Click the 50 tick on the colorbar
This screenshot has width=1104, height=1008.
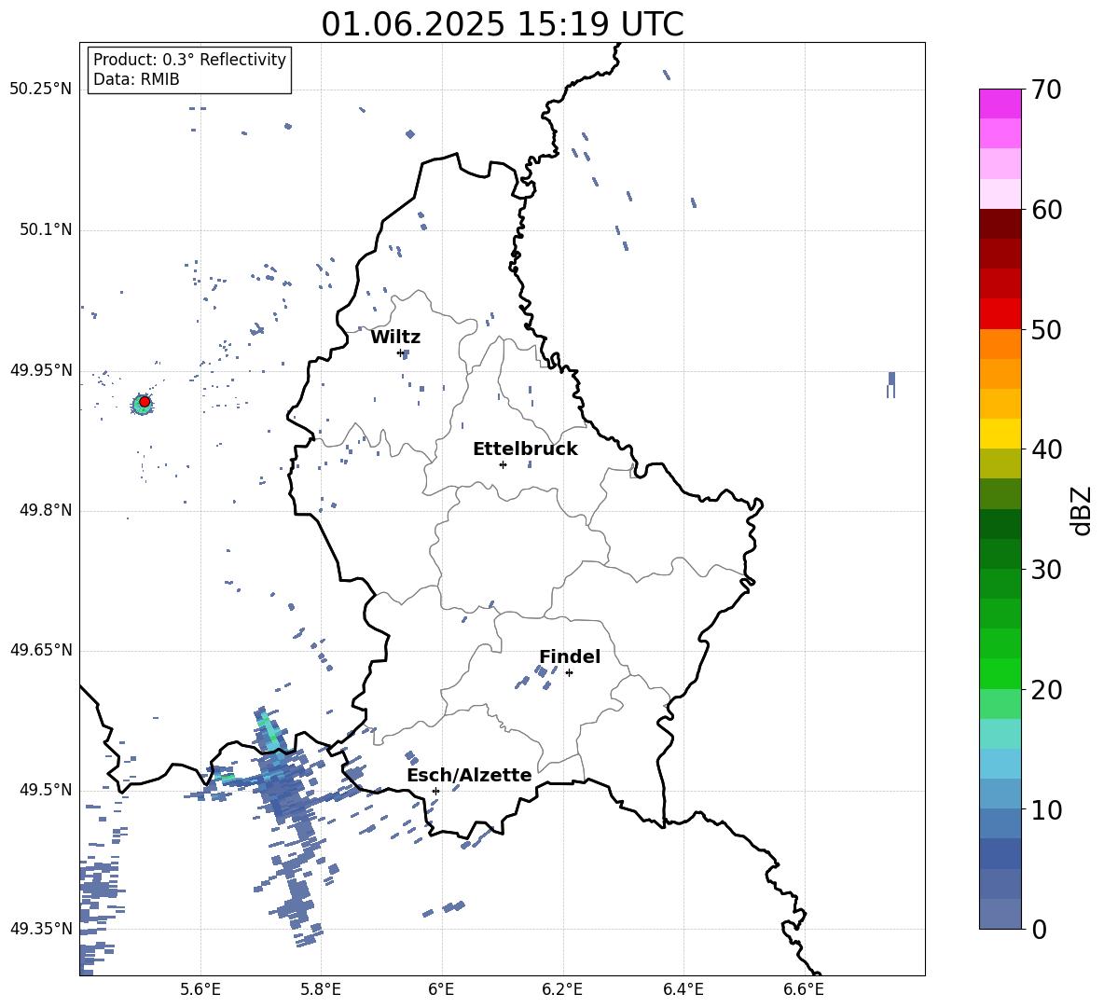(1047, 329)
